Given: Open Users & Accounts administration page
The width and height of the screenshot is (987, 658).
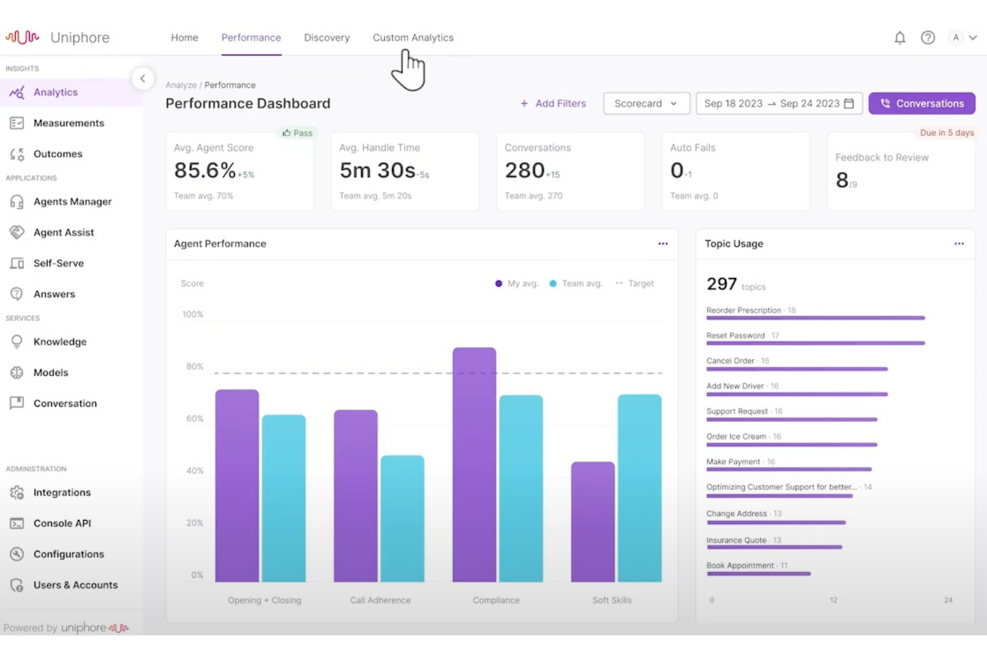Looking at the screenshot, I should coord(76,585).
